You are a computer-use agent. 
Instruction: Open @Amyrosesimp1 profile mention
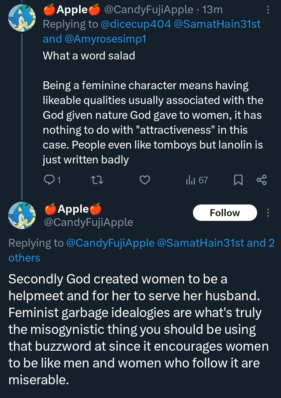point(106,39)
